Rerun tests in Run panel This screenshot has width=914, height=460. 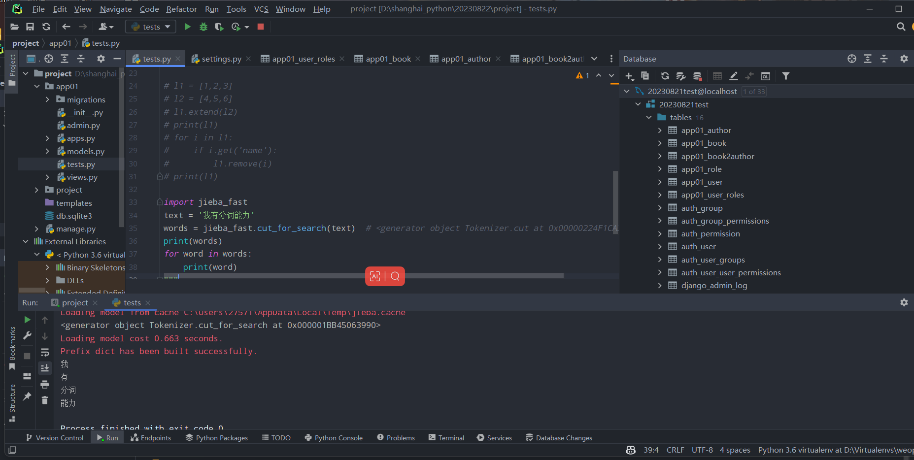pyautogui.click(x=28, y=320)
